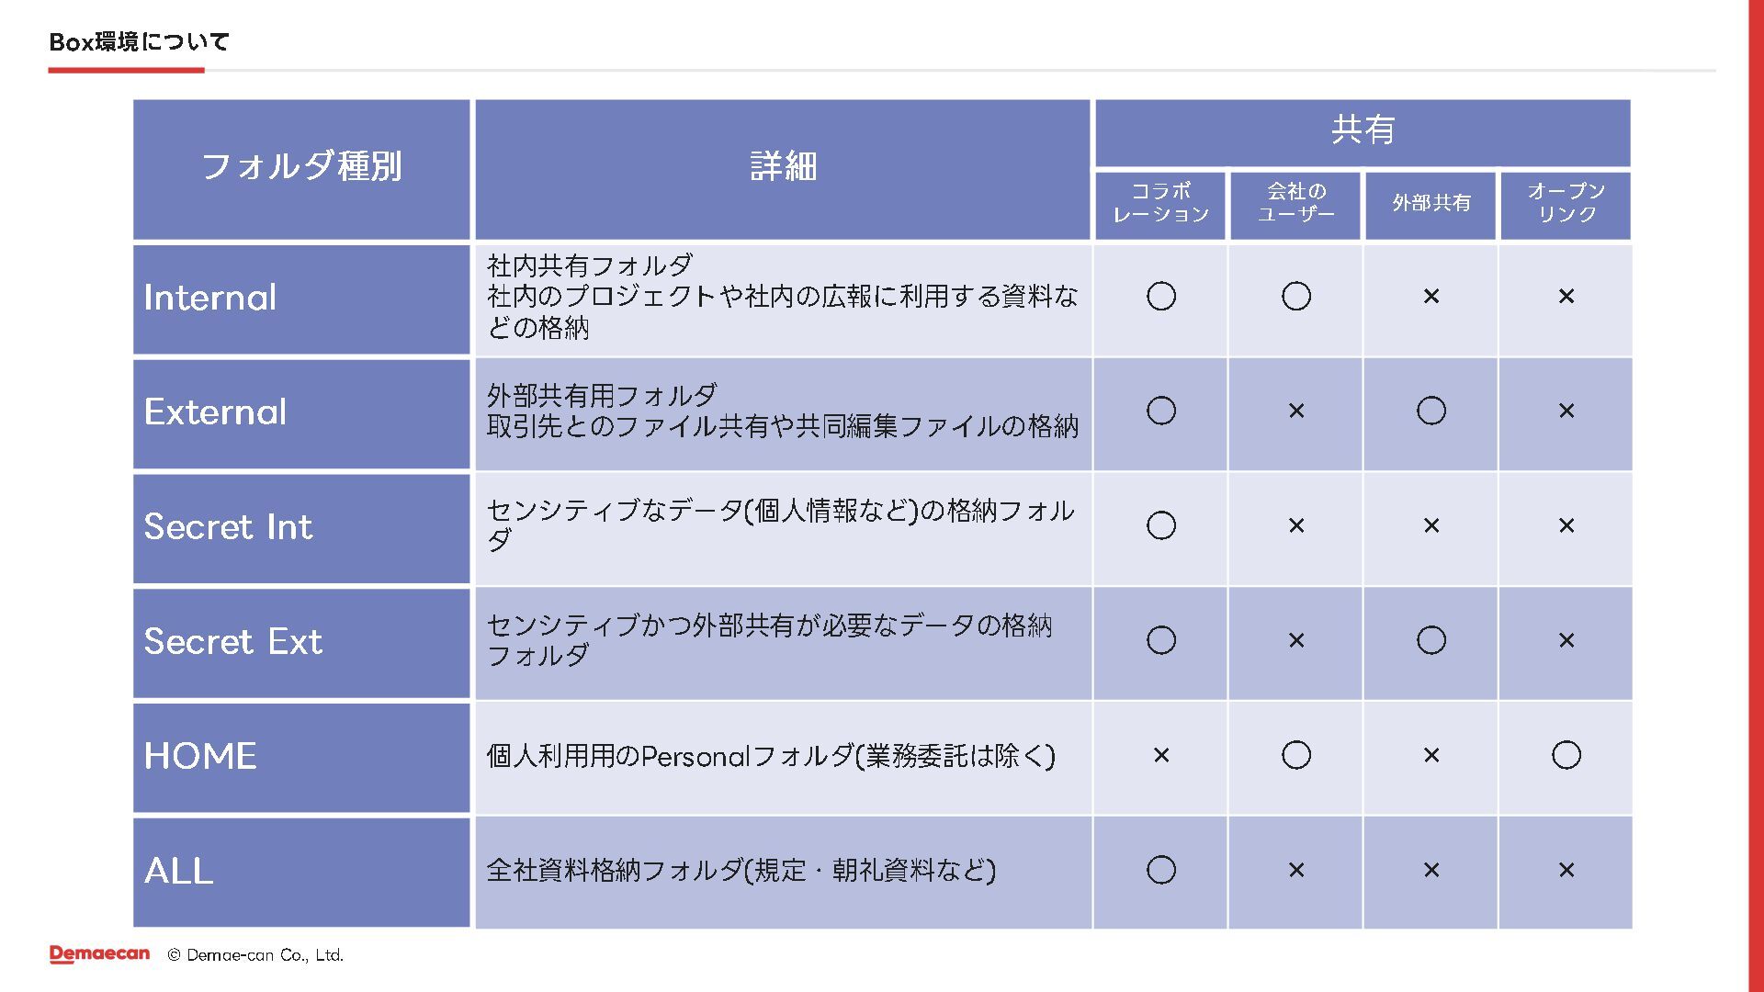Select the ALL folder type cell
1764x992 pixels.
coord(301,873)
